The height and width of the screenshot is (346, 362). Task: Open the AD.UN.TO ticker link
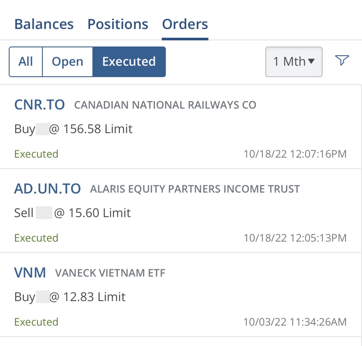pyautogui.click(x=47, y=189)
